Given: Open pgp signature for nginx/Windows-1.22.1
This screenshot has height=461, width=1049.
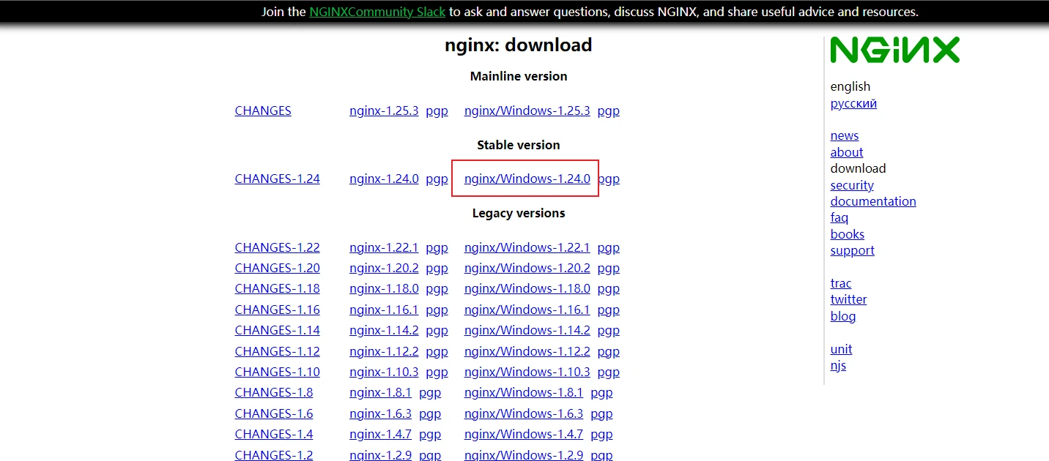Looking at the screenshot, I should (x=608, y=247).
